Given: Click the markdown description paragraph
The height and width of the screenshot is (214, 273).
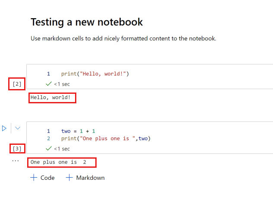Looking at the screenshot, I should click(x=123, y=38).
